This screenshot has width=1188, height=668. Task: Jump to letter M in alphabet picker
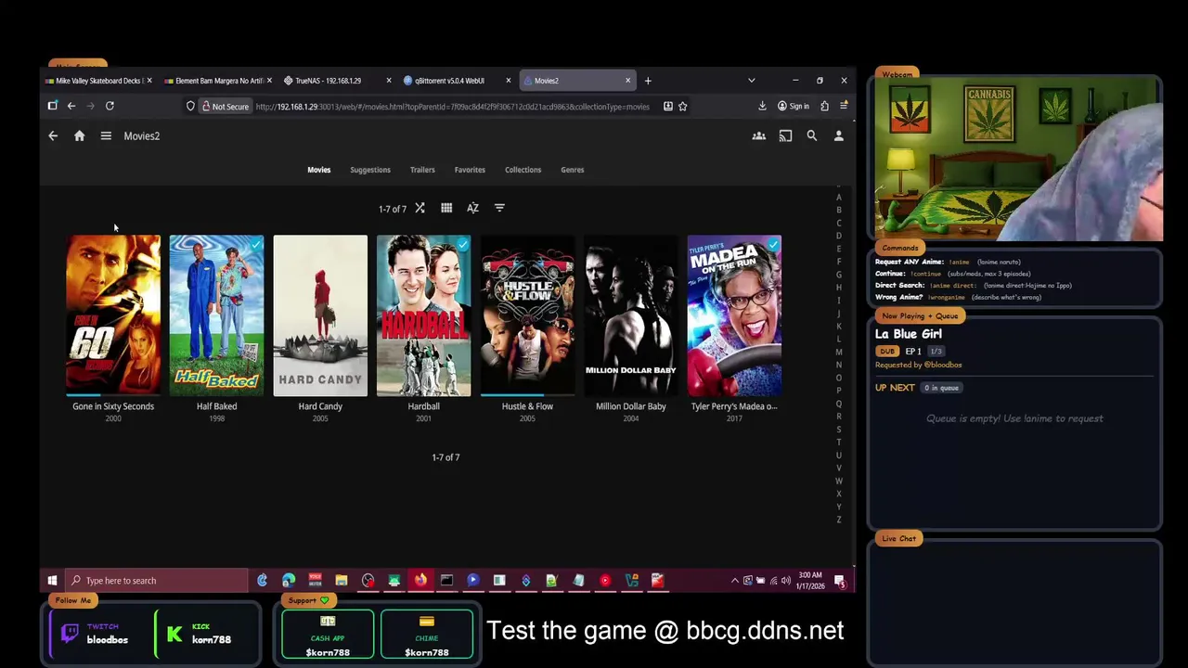tap(839, 352)
